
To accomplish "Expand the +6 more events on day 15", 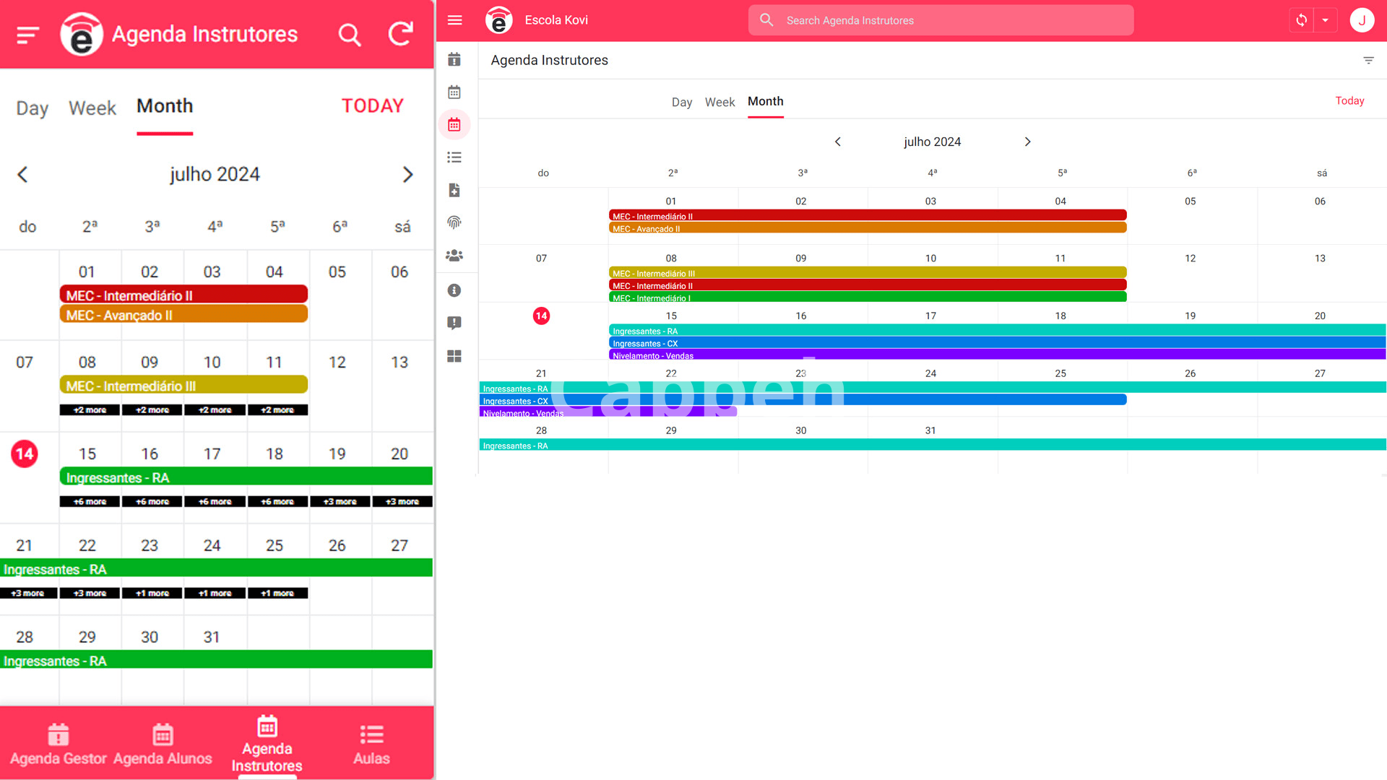I will [90, 501].
